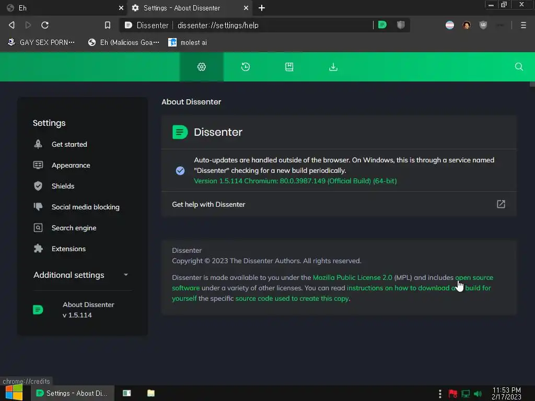Open the browser hamburger menu
This screenshot has height=401, width=535.
coord(524,25)
